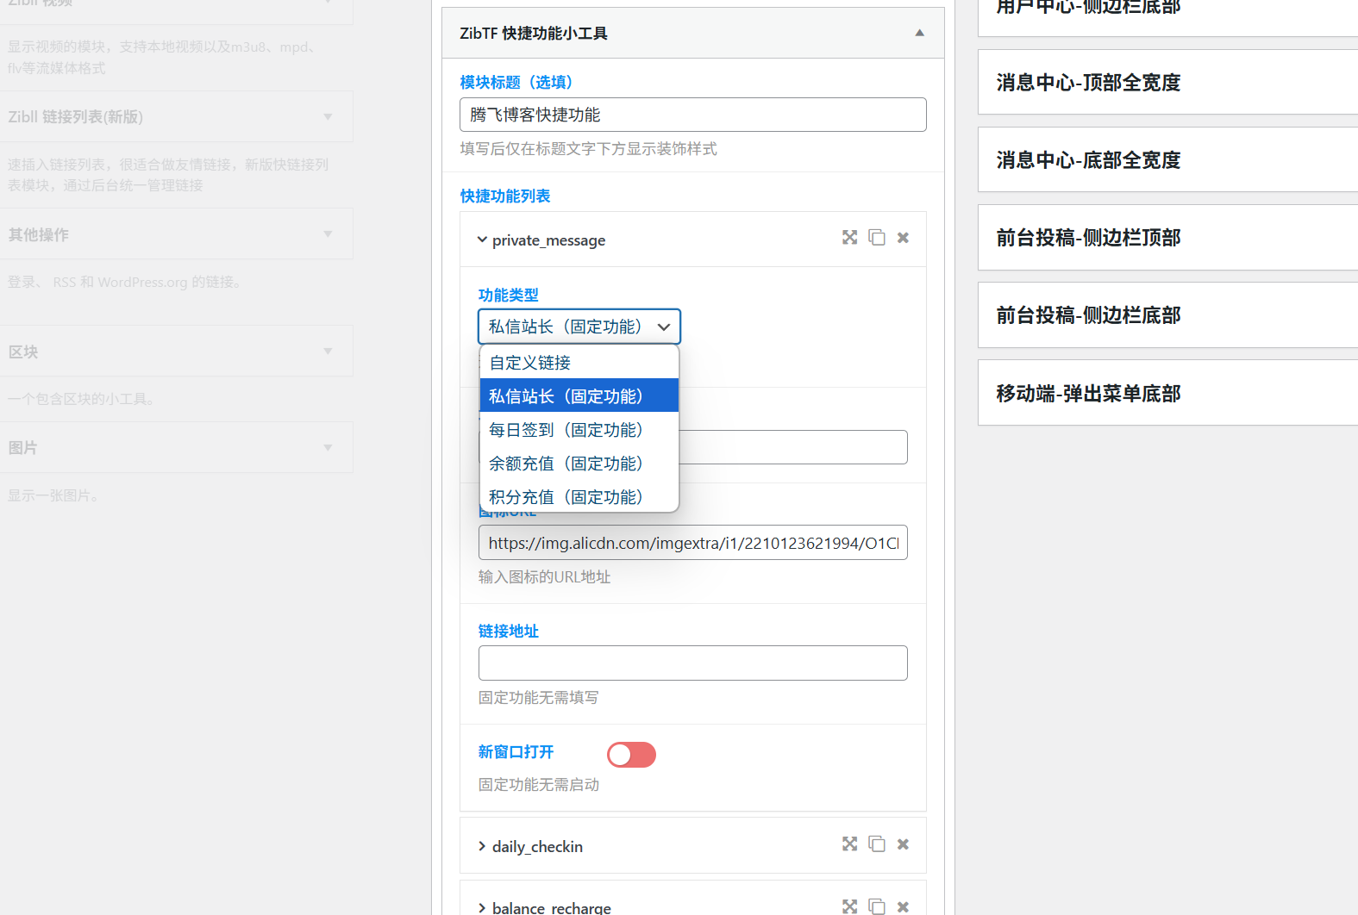Screen dimensions: 1358x915
Task: Open 消息中心-顶部全宽度 widget area
Action: (x=1168, y=82)
